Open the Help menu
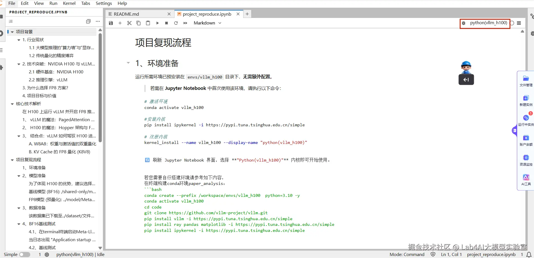This screenshot has width=534, height=258. pyautogui.click(x=122, y=3)
